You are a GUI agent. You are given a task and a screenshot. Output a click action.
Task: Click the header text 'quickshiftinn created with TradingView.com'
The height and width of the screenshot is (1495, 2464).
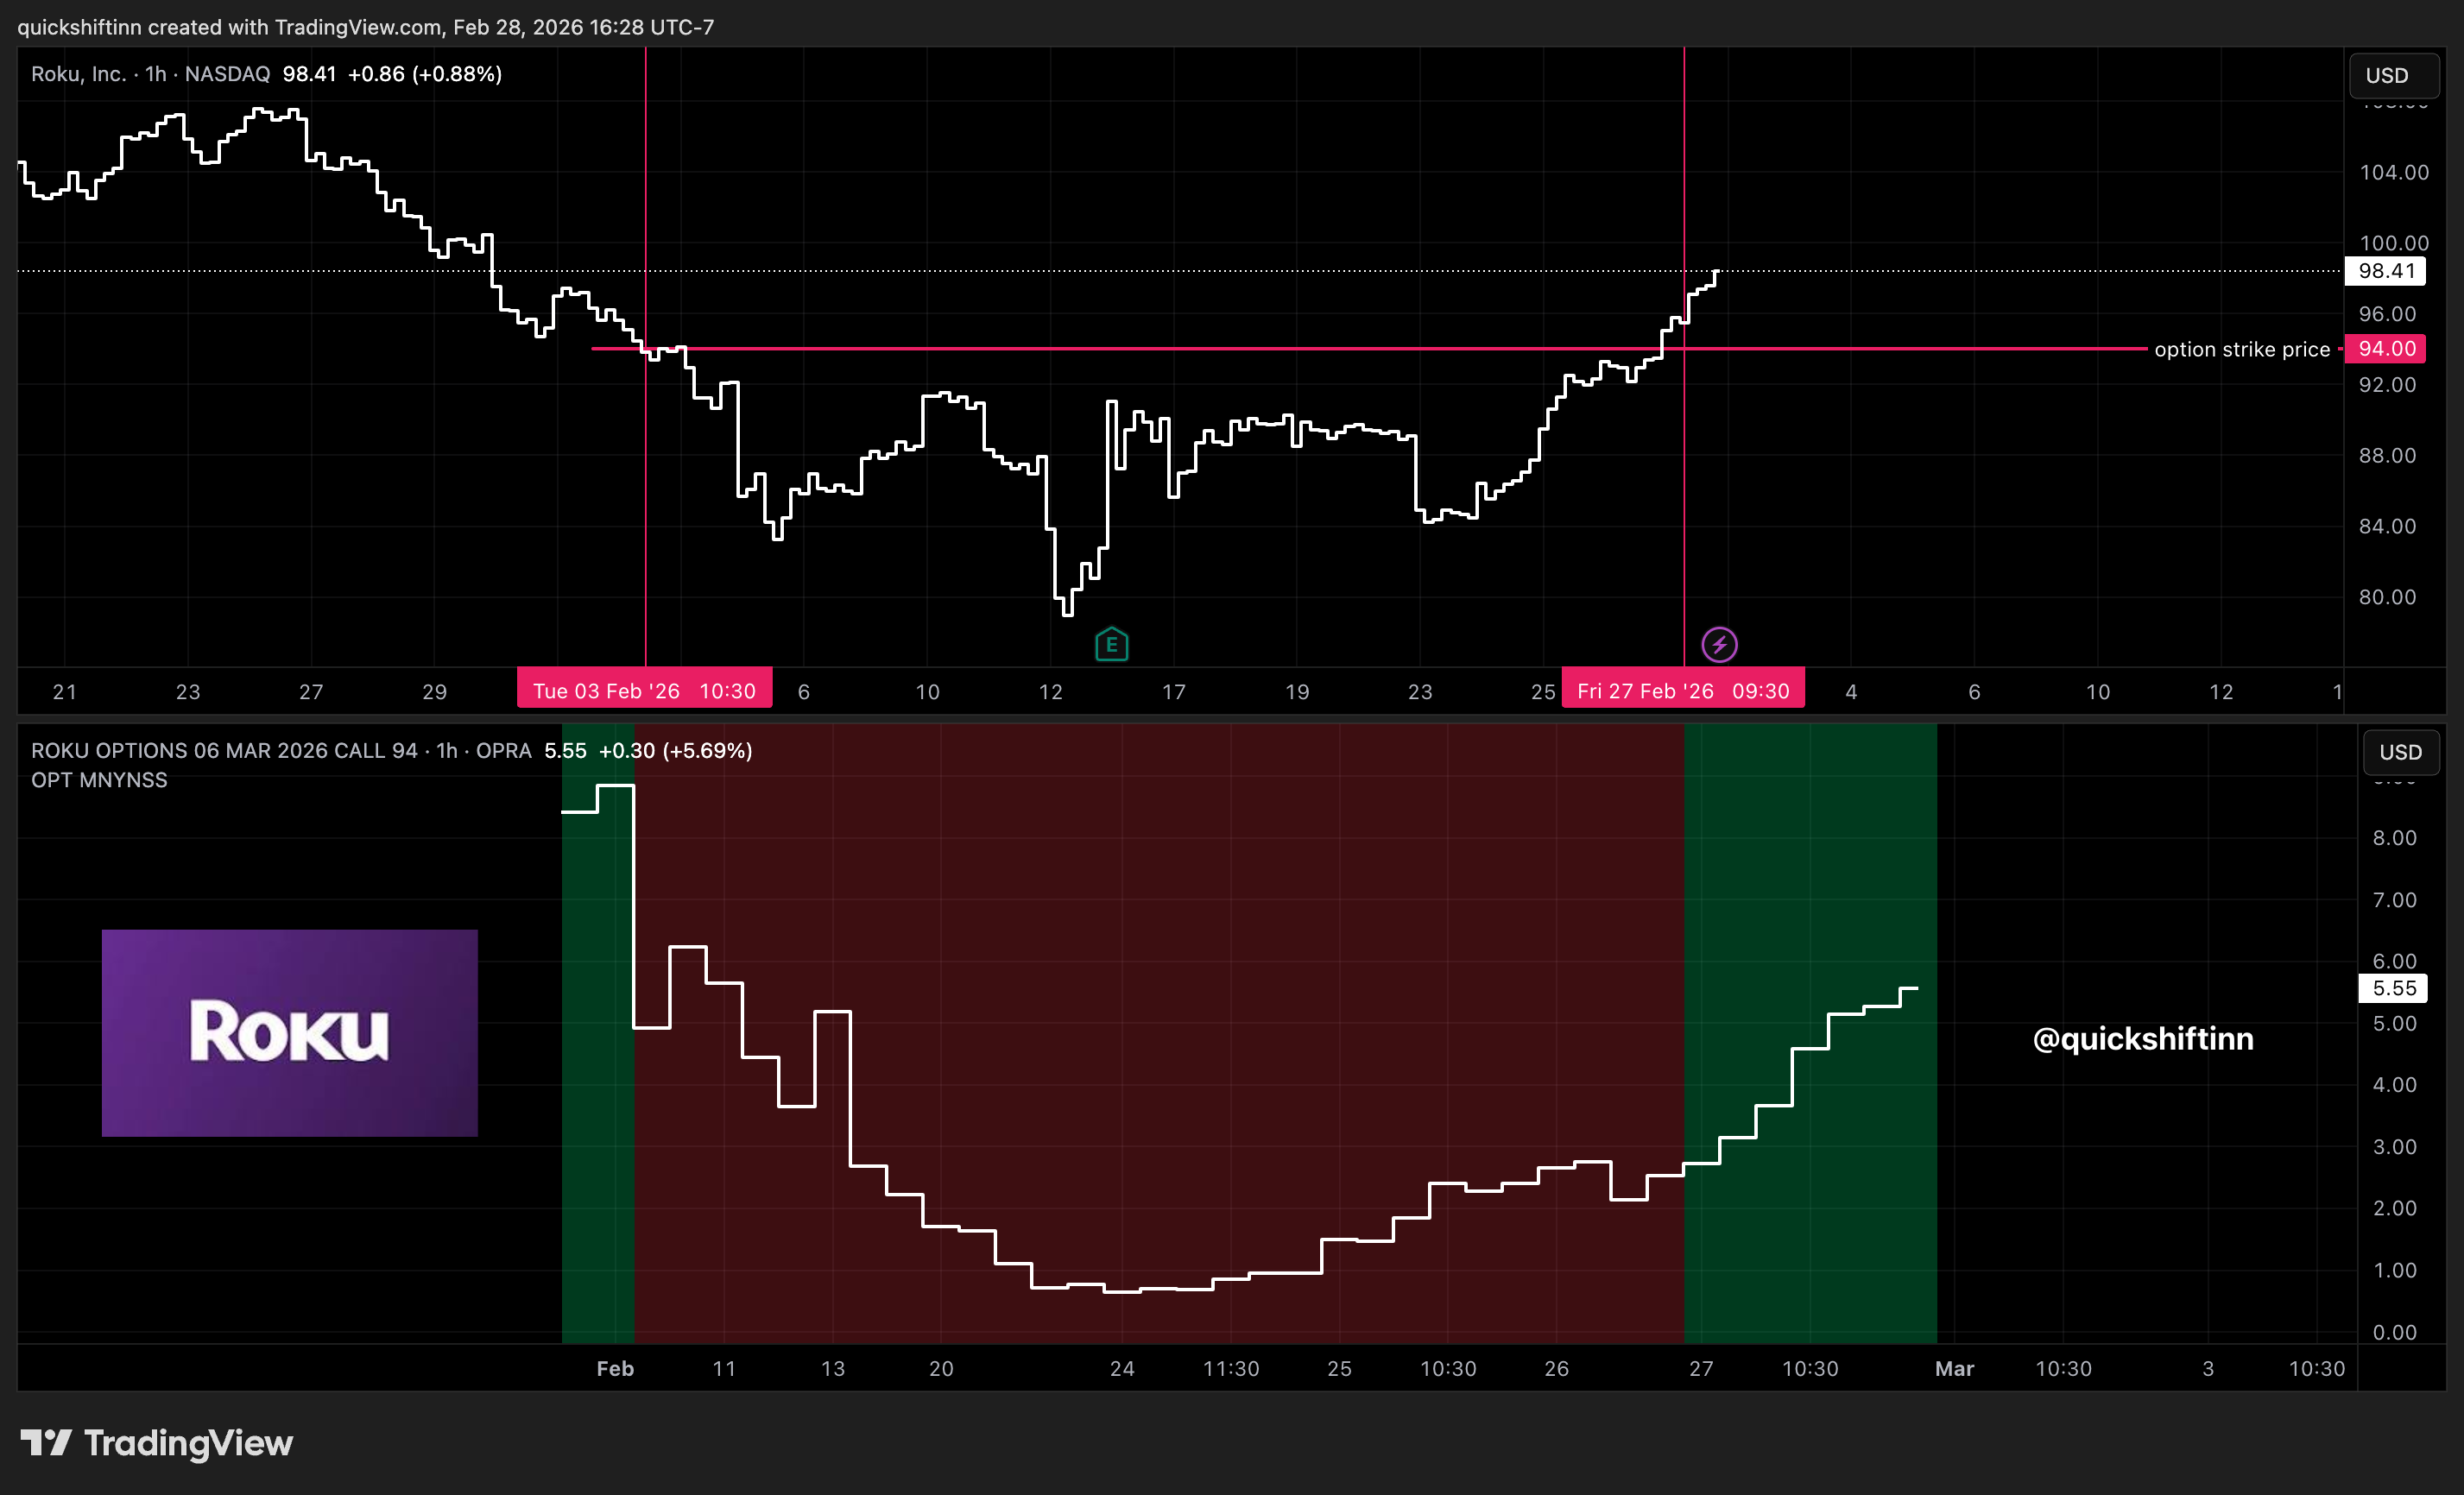[229, 27]
